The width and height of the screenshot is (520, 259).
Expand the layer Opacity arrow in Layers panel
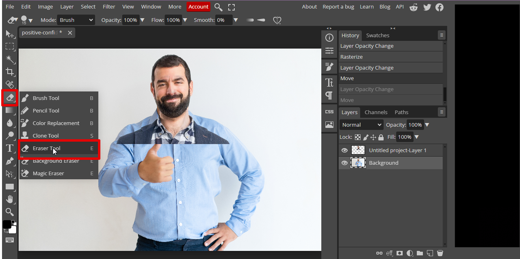pos(427,125)
